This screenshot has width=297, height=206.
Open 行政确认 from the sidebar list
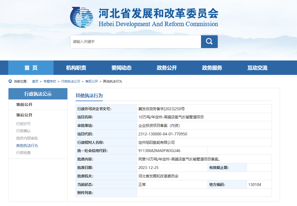[23, 131]
